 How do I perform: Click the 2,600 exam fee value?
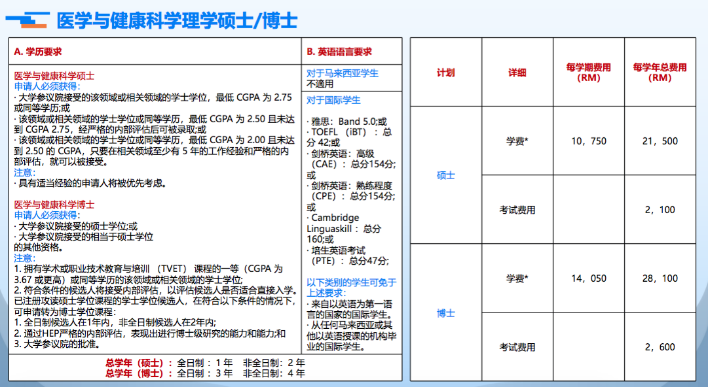(660, 347)
